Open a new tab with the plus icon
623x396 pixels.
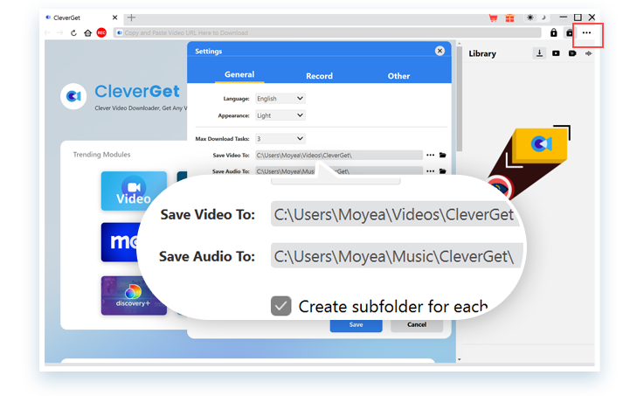(x=132, y=17)
